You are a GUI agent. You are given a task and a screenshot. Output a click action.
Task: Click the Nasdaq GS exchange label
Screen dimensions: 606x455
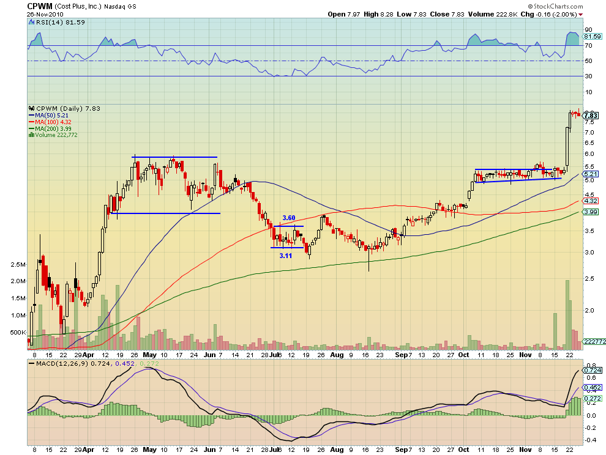[x=120, y=7]
